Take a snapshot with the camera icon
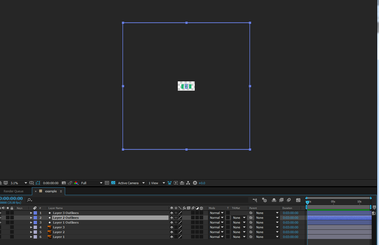Screen dimensions: 379x245 pyautogui.click(x=64, y=183)
